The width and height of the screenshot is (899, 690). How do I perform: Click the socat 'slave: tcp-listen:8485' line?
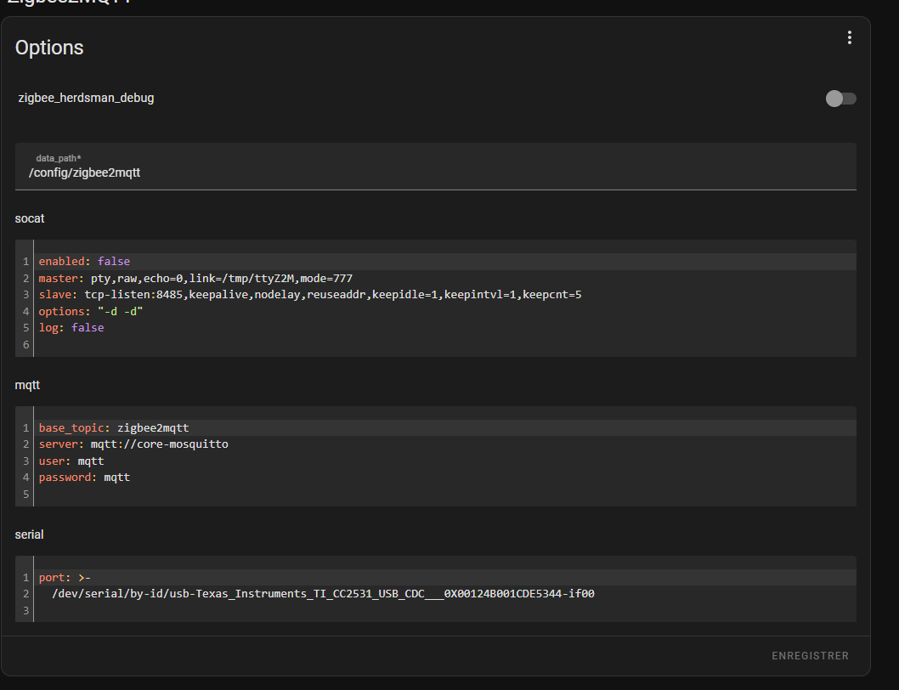click(x=309, y=295)
